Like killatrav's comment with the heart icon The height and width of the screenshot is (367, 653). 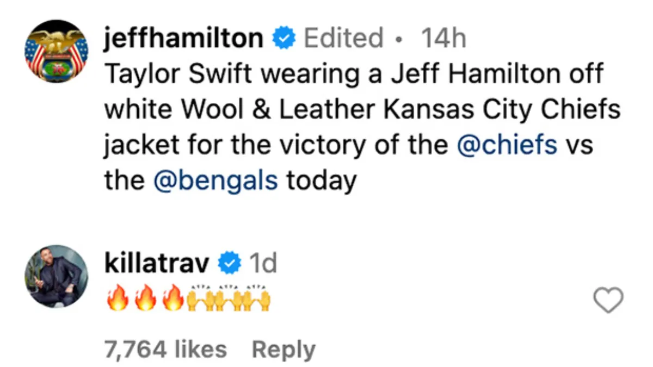coord(607,301)
